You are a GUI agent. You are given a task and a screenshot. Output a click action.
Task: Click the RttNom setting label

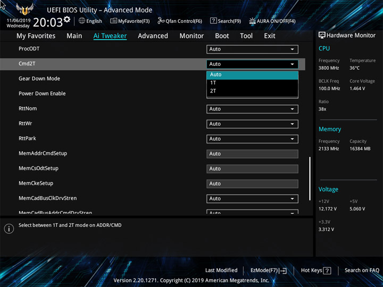(x=28, y=108)
